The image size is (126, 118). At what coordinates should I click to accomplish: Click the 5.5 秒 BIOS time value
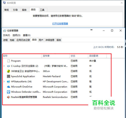(x=120, y=47)
